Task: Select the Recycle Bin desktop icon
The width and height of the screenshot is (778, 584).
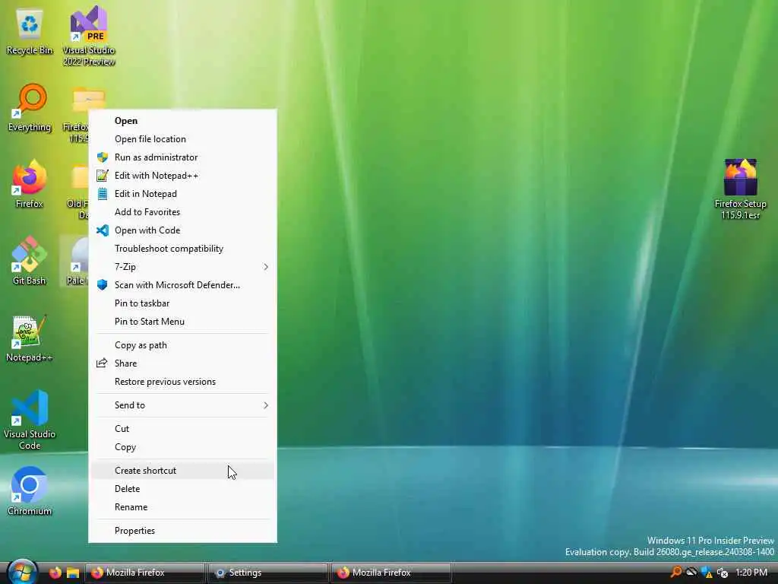Action: [x=30, y=32]
